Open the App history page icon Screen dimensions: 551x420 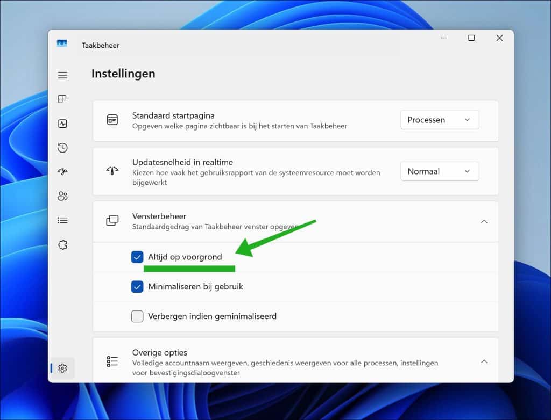pos(62,148)
